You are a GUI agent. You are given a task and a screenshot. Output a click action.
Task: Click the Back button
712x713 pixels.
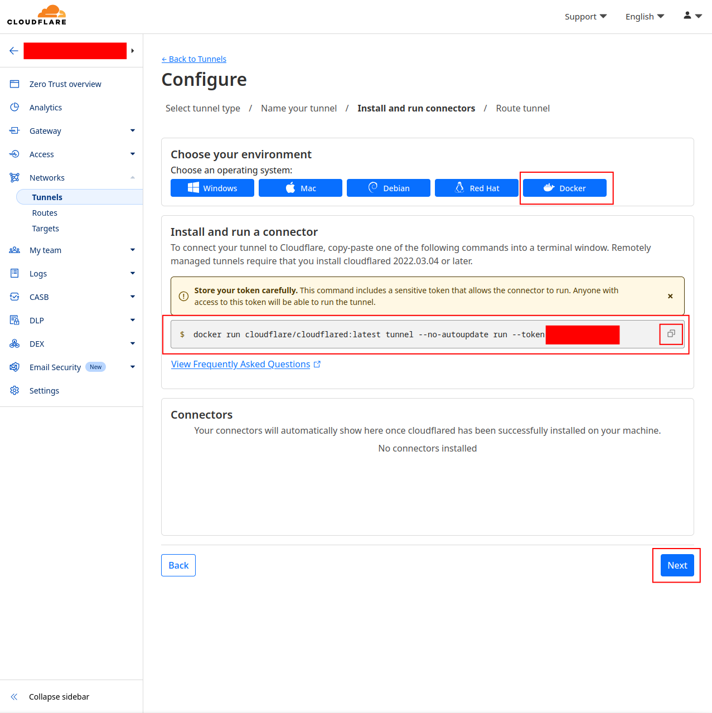178,565
